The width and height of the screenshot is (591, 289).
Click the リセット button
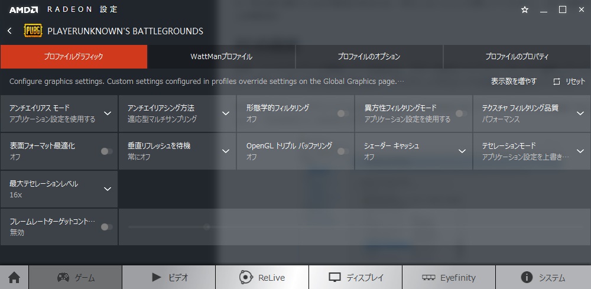pos(569,82)
